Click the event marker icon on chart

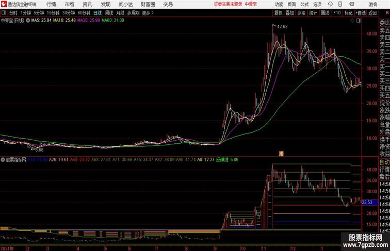tap(281, 154)
